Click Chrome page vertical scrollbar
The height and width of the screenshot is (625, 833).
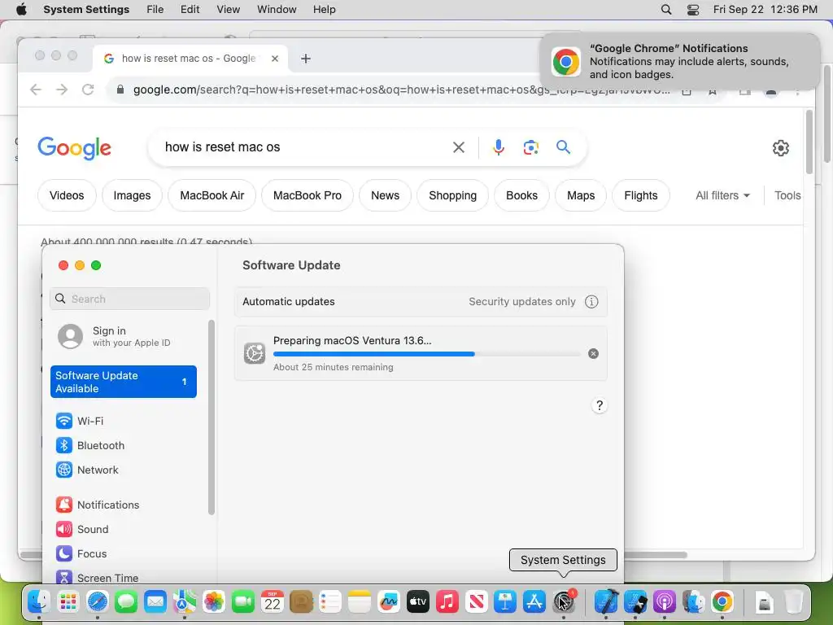[809, 142]
